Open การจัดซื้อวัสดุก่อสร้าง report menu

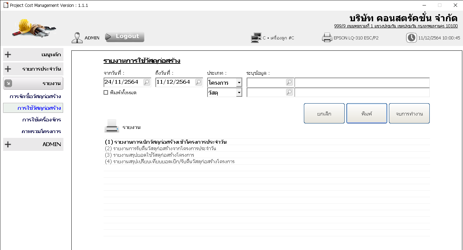click(x=35, y=96)
